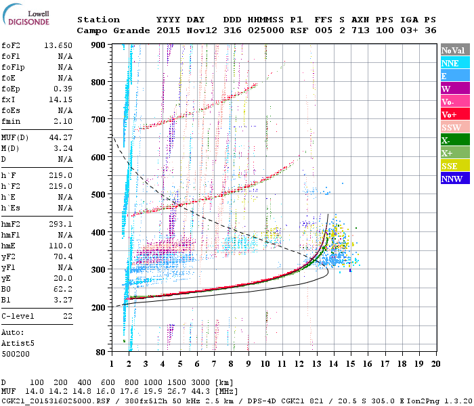Click the fmin value 2.10
Viewport: 474px width, 406px height.
tap(63, 121)
